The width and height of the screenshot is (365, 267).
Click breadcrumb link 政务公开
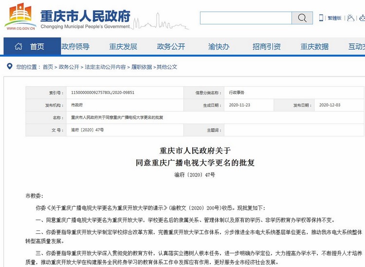pos(69,67)
